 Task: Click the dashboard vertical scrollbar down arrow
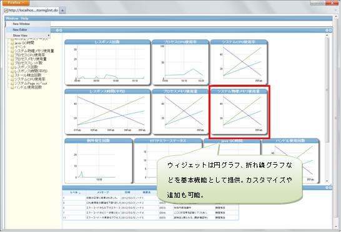point(327,181)
